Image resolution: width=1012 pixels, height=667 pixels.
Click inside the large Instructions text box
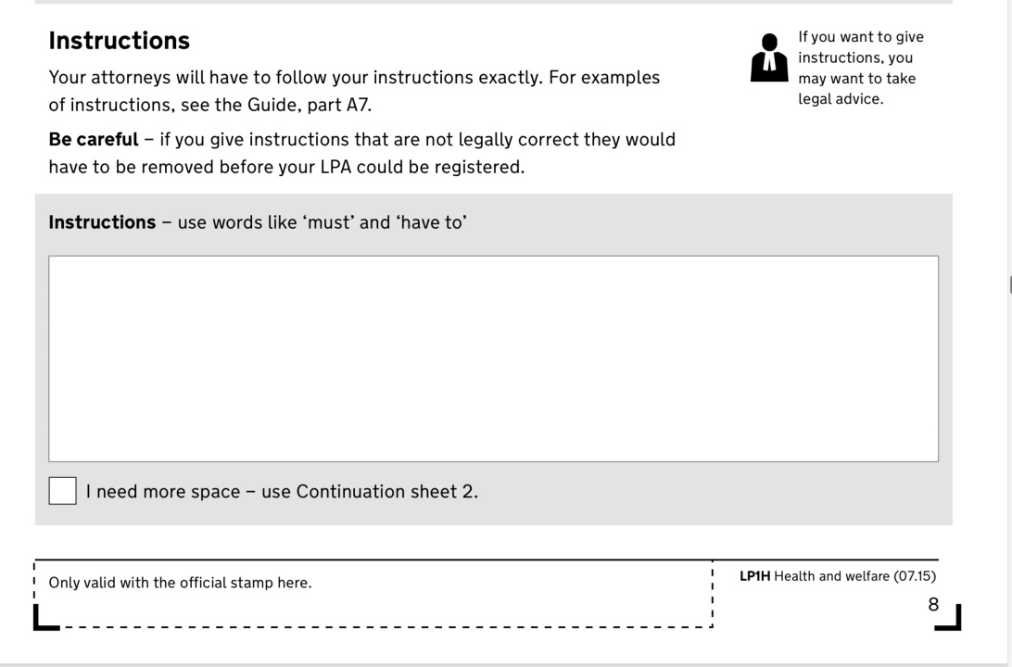493,359
